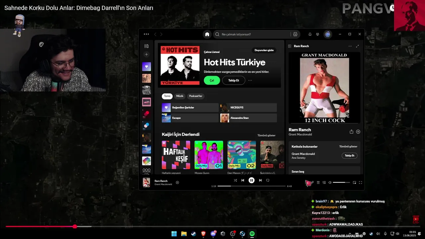Select the Podcast'ler filter chip
Viewport: 425px width, 239px height.
pos(196,96)
